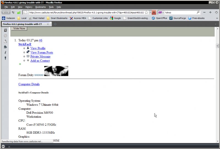This screenshot has width=220, height=149.
Task: Open the bookmarks sidebar icon
Action: pyautogui.click(x=5, y=30)
